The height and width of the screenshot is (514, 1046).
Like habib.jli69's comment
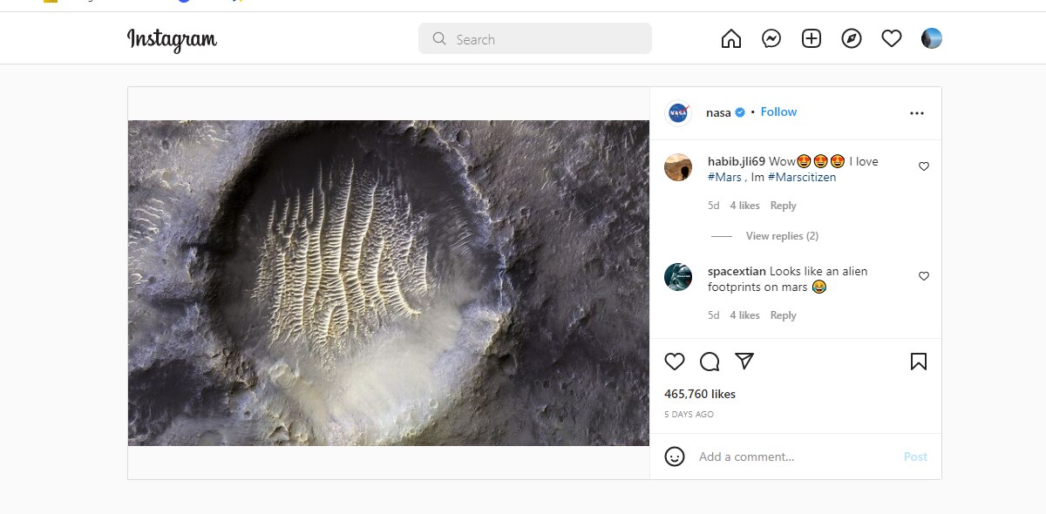(924, 166)
